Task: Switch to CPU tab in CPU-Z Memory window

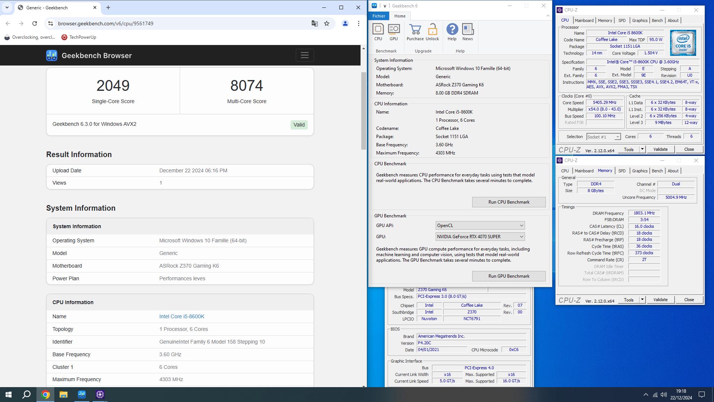Action: point(565,171)
